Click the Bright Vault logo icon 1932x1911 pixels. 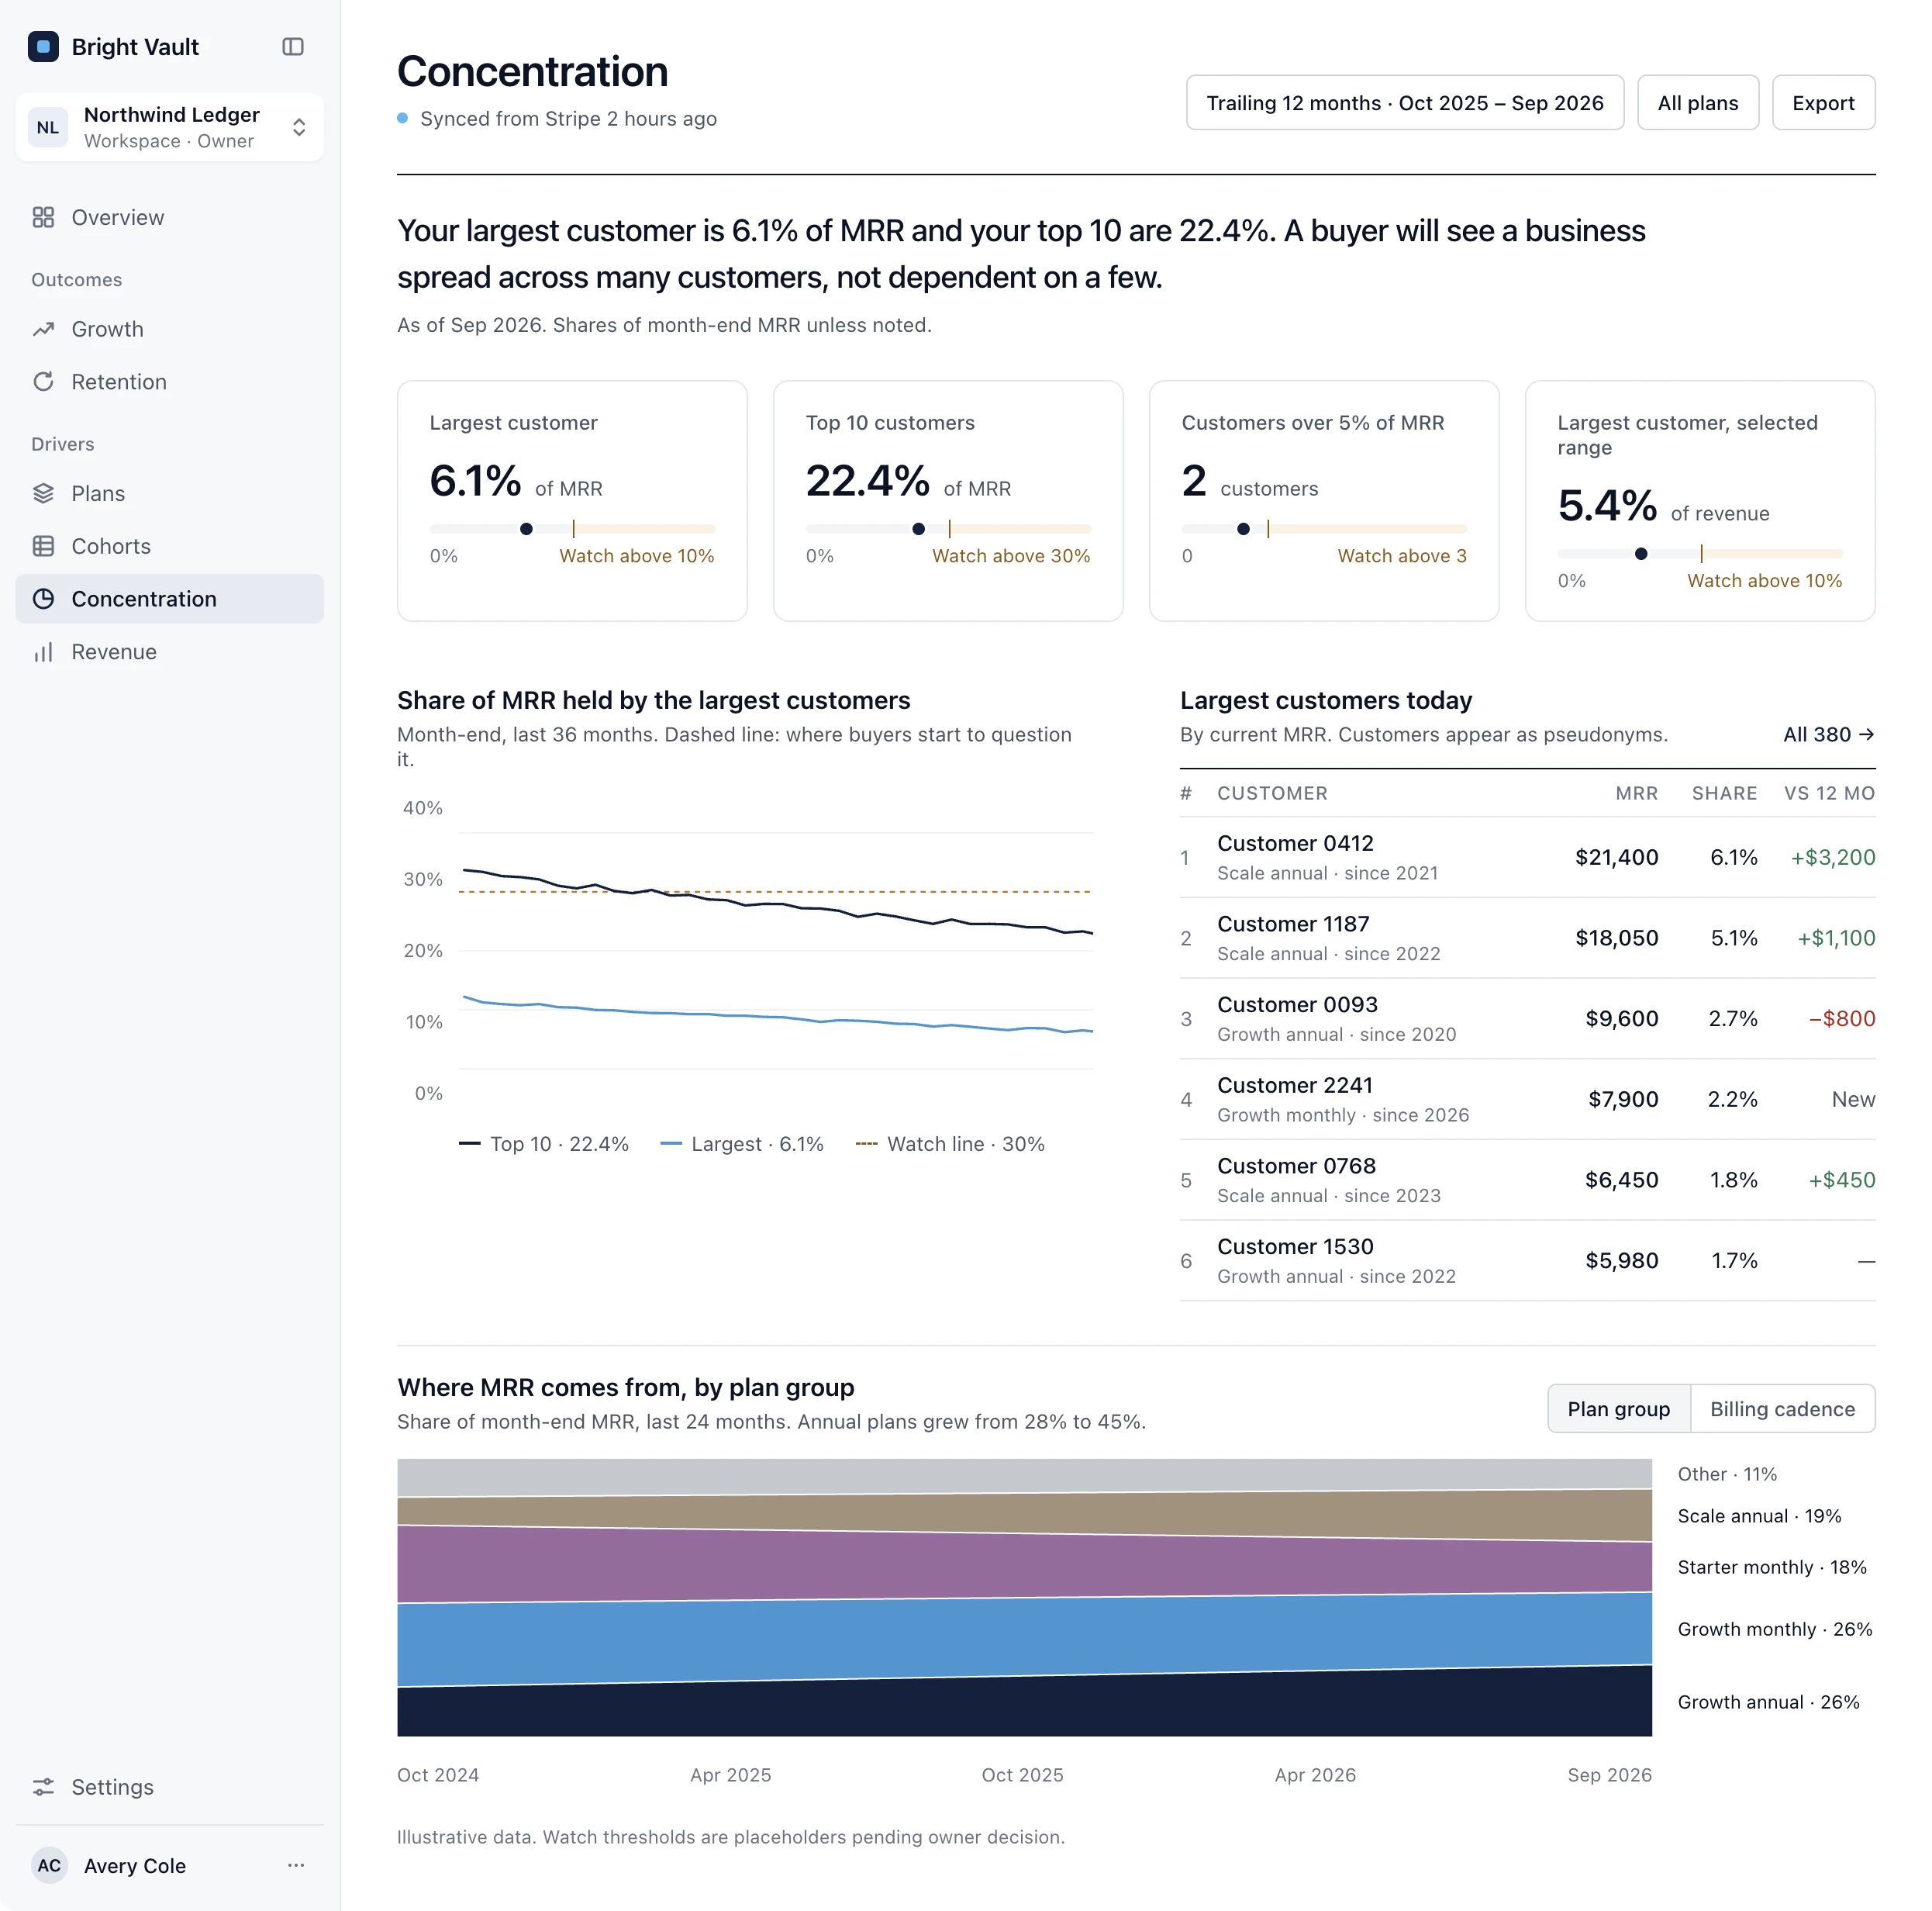43,47
